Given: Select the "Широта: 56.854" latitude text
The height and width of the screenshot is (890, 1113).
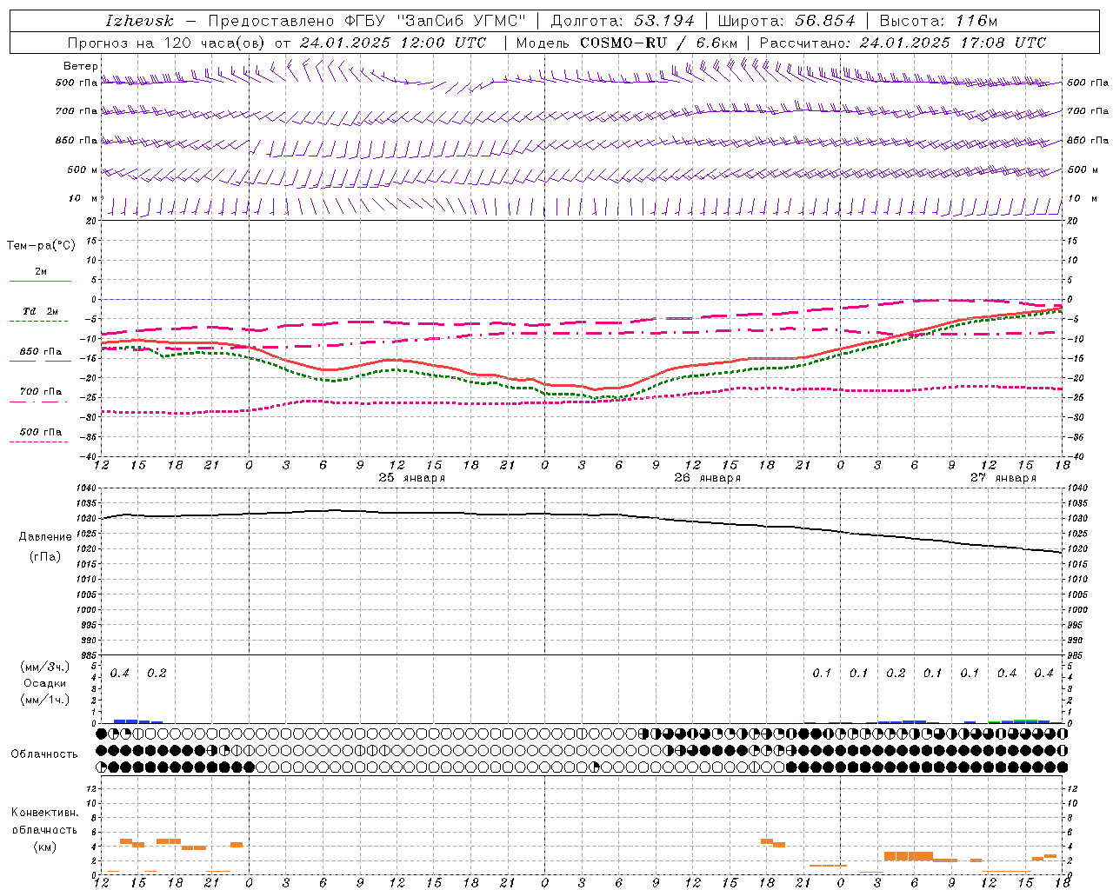Looking at the screenshot, I should [786, 21].
